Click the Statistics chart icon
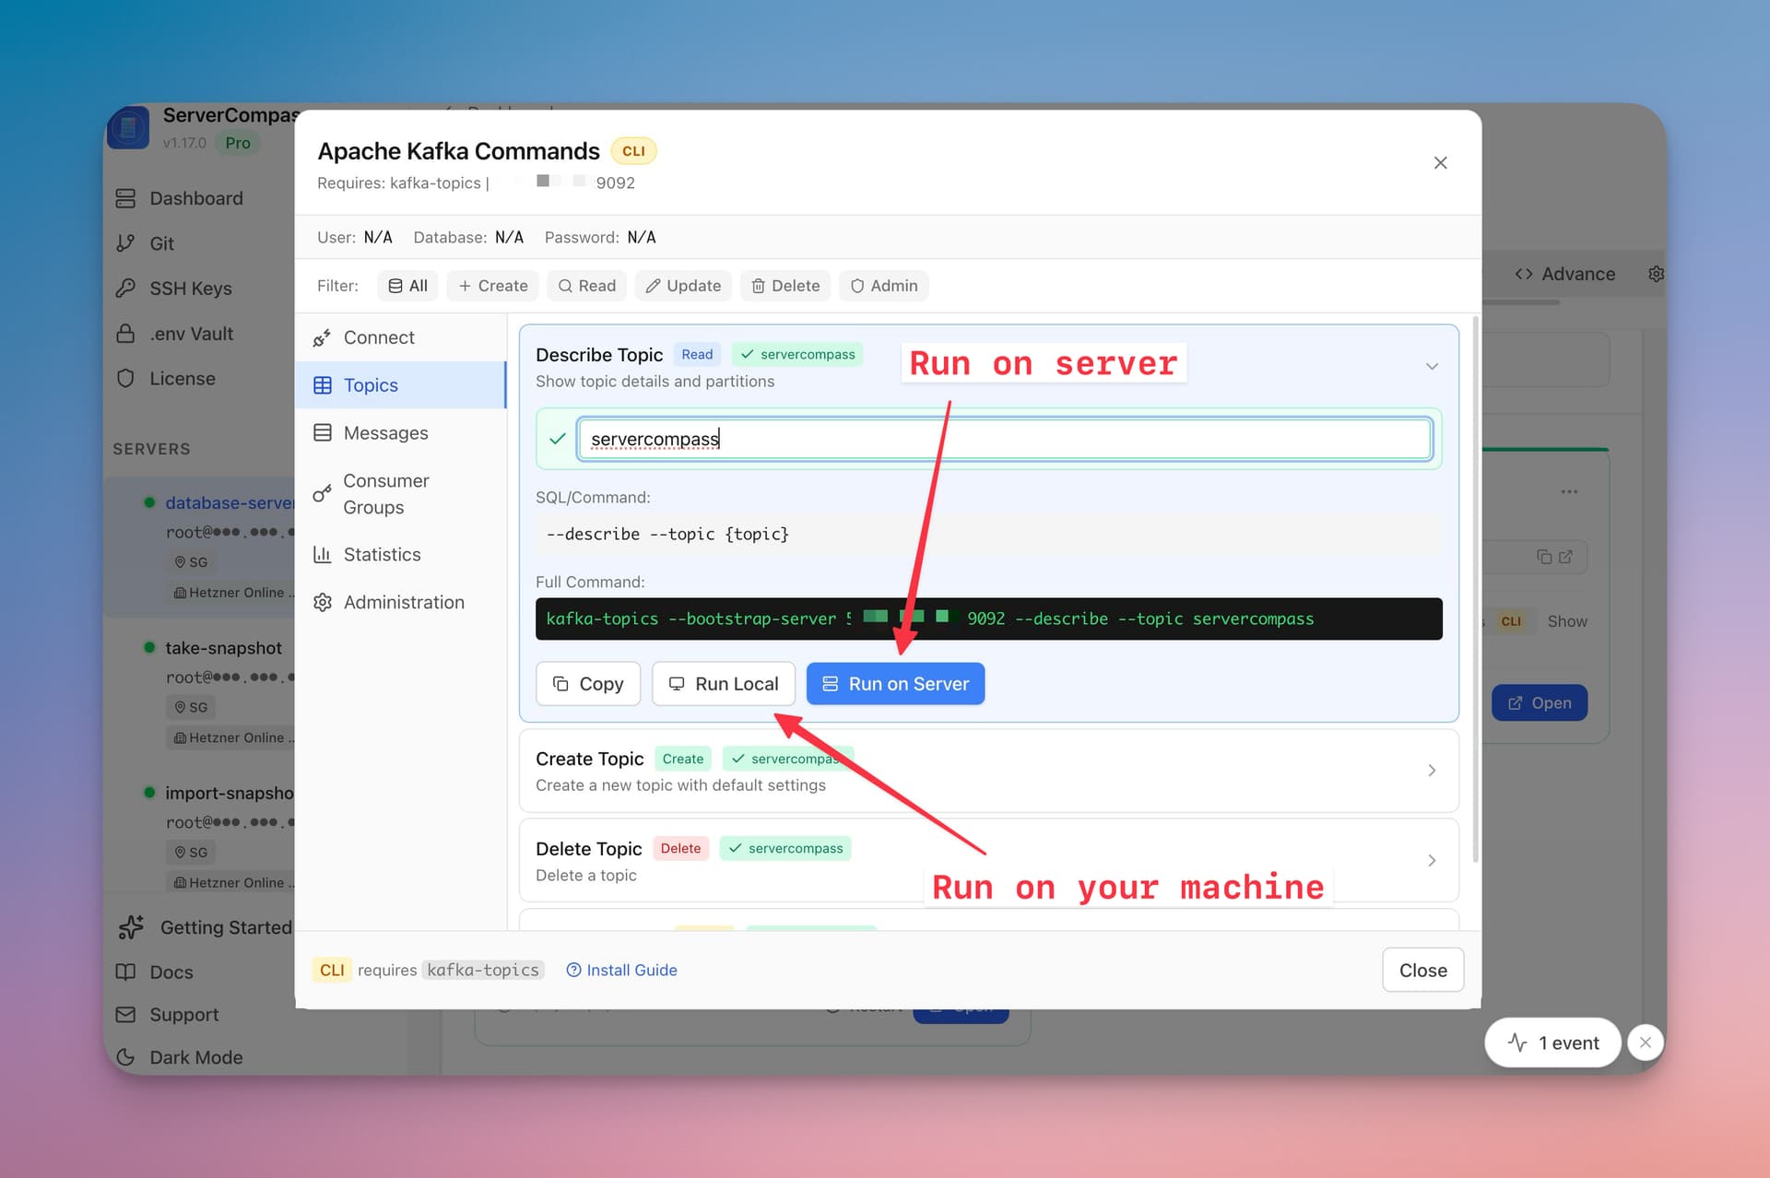This screenshot has width=1770, height=1178. (x=323, y=554)
